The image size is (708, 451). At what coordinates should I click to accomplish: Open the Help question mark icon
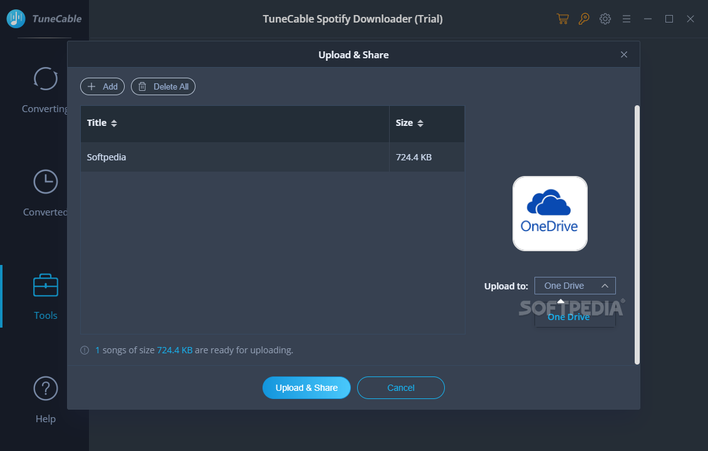click(x=46, y=388)
